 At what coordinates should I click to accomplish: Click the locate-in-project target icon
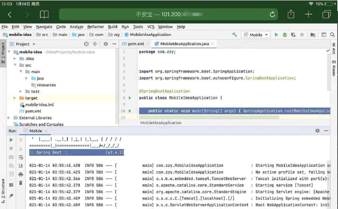click(x=86, y=44)
